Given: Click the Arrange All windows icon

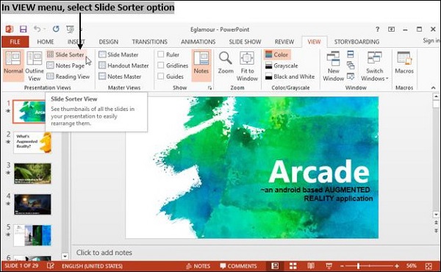Looking at the screenshot, I should (x=351, y=54).
